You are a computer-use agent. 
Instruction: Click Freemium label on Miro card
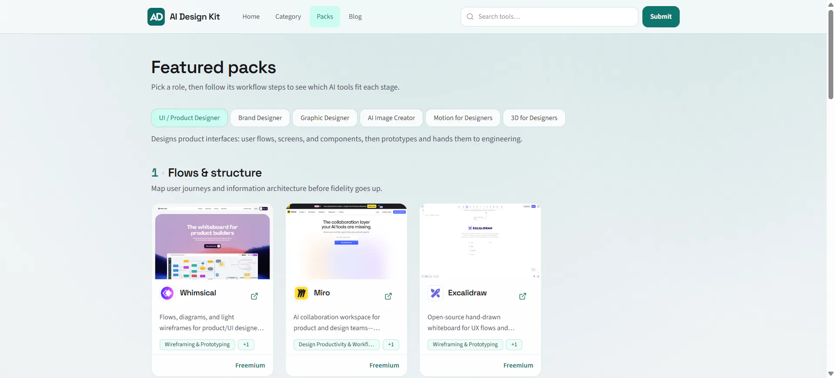point(384,365)
